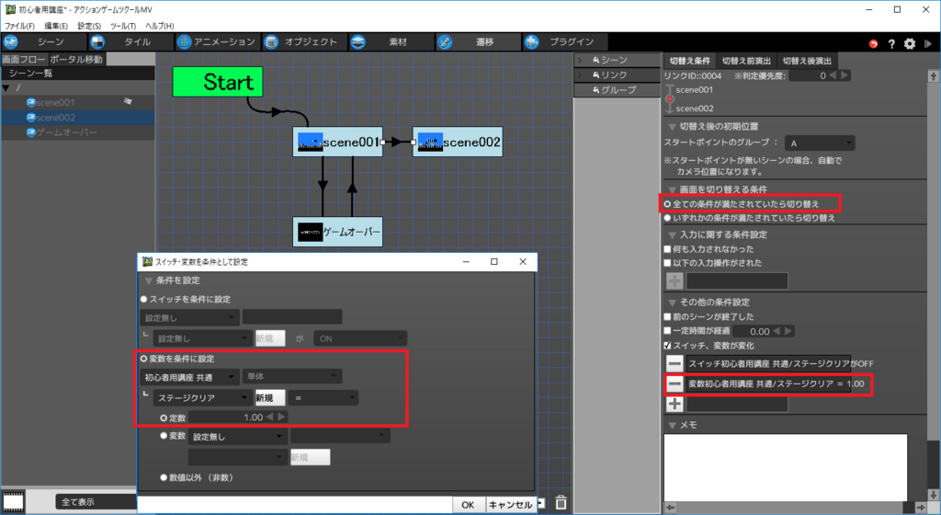This screenshot has width=941, height=515.
Task: Open the ステージクリア variable dropdown
Action: click(x=202, y=397)
